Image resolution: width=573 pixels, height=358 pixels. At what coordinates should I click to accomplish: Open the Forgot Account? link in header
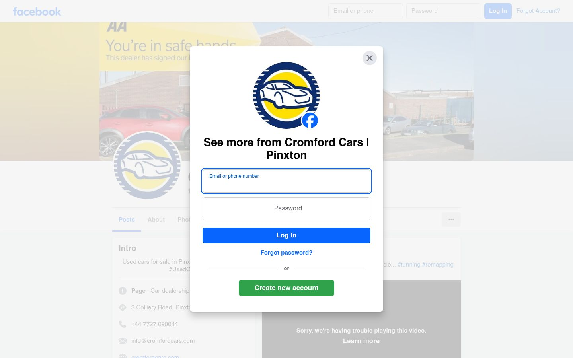pyautogui.click(x=538, y=11)
